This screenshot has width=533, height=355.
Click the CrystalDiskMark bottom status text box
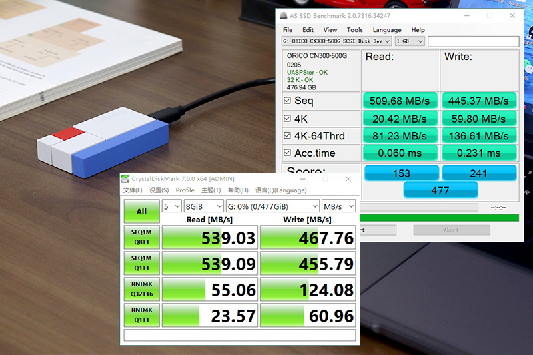[x=240, y=335]
